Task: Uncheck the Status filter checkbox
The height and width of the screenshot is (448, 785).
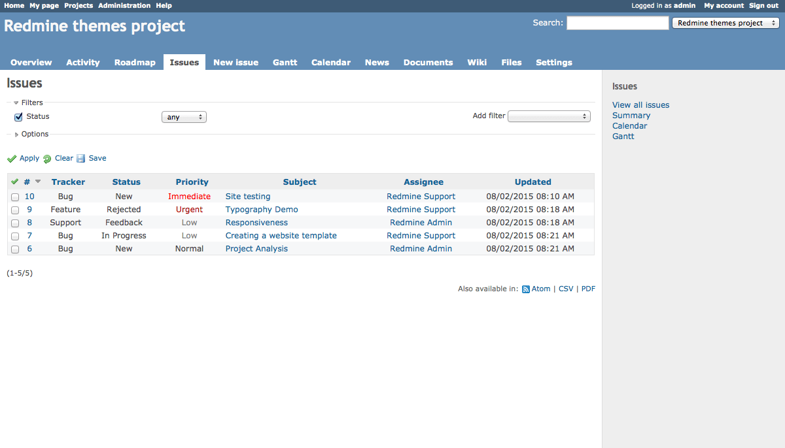Action: click(x=18, y=117)
